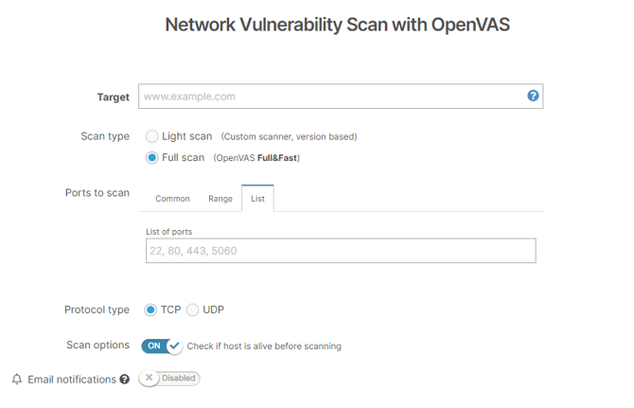The image size is (634, 408).
Task: Select the List ports tab
Action: (x=257, y=199)
